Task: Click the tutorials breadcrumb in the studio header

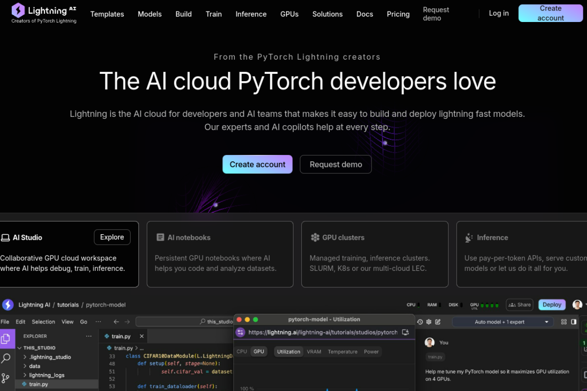Action: click(x=68, y=305)
